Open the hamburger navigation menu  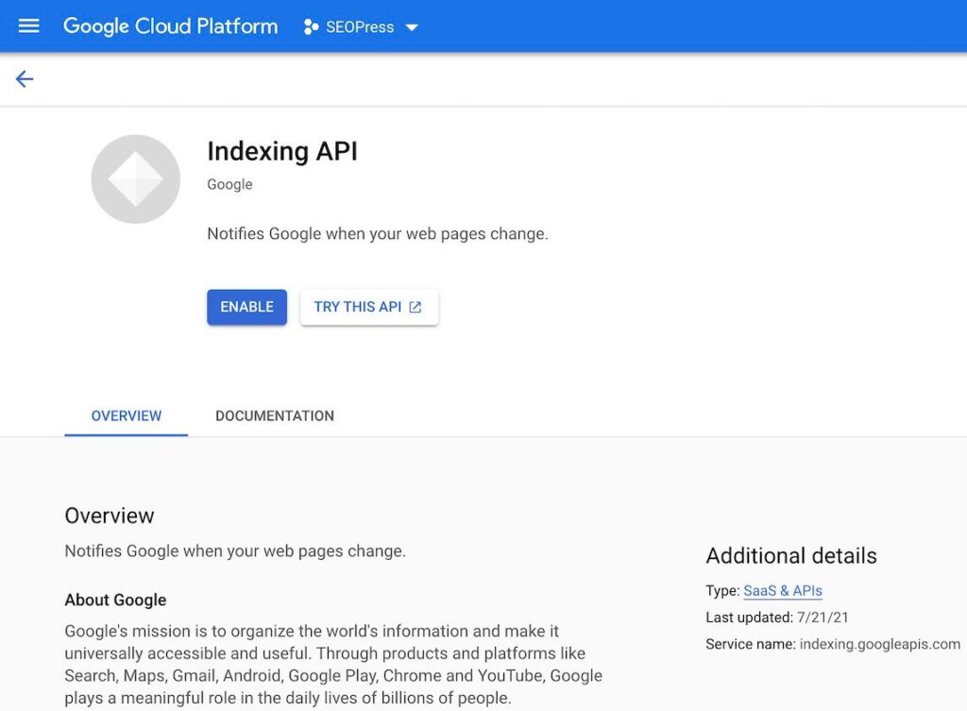(x=29, y=26)
